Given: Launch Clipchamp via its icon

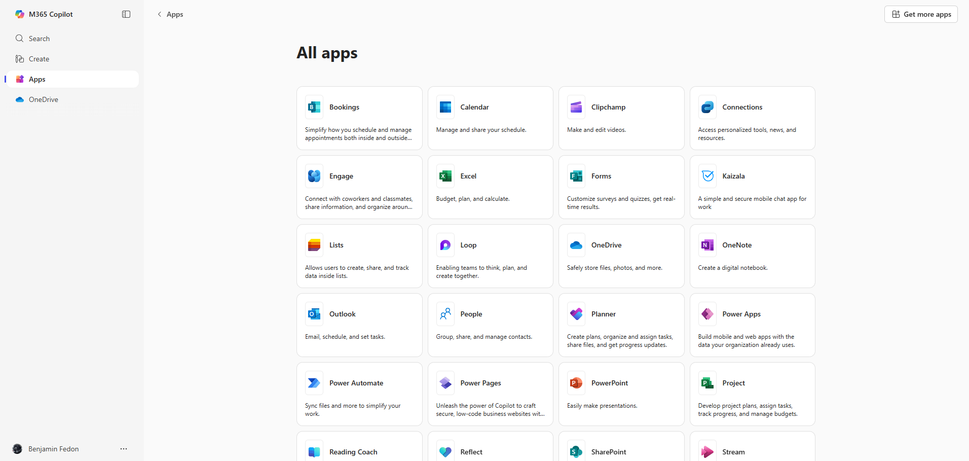Looking at the screenshot, I should tap(576, 107).
